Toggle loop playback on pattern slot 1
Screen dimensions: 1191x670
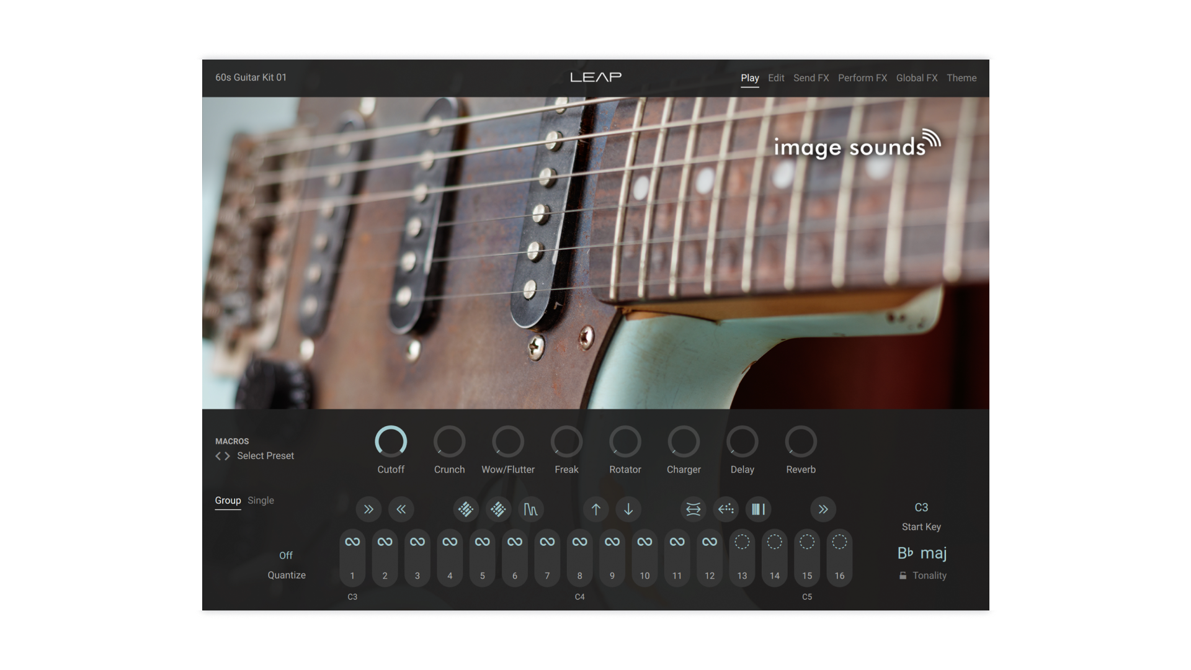pyautogui.click(x=352, y=541)
